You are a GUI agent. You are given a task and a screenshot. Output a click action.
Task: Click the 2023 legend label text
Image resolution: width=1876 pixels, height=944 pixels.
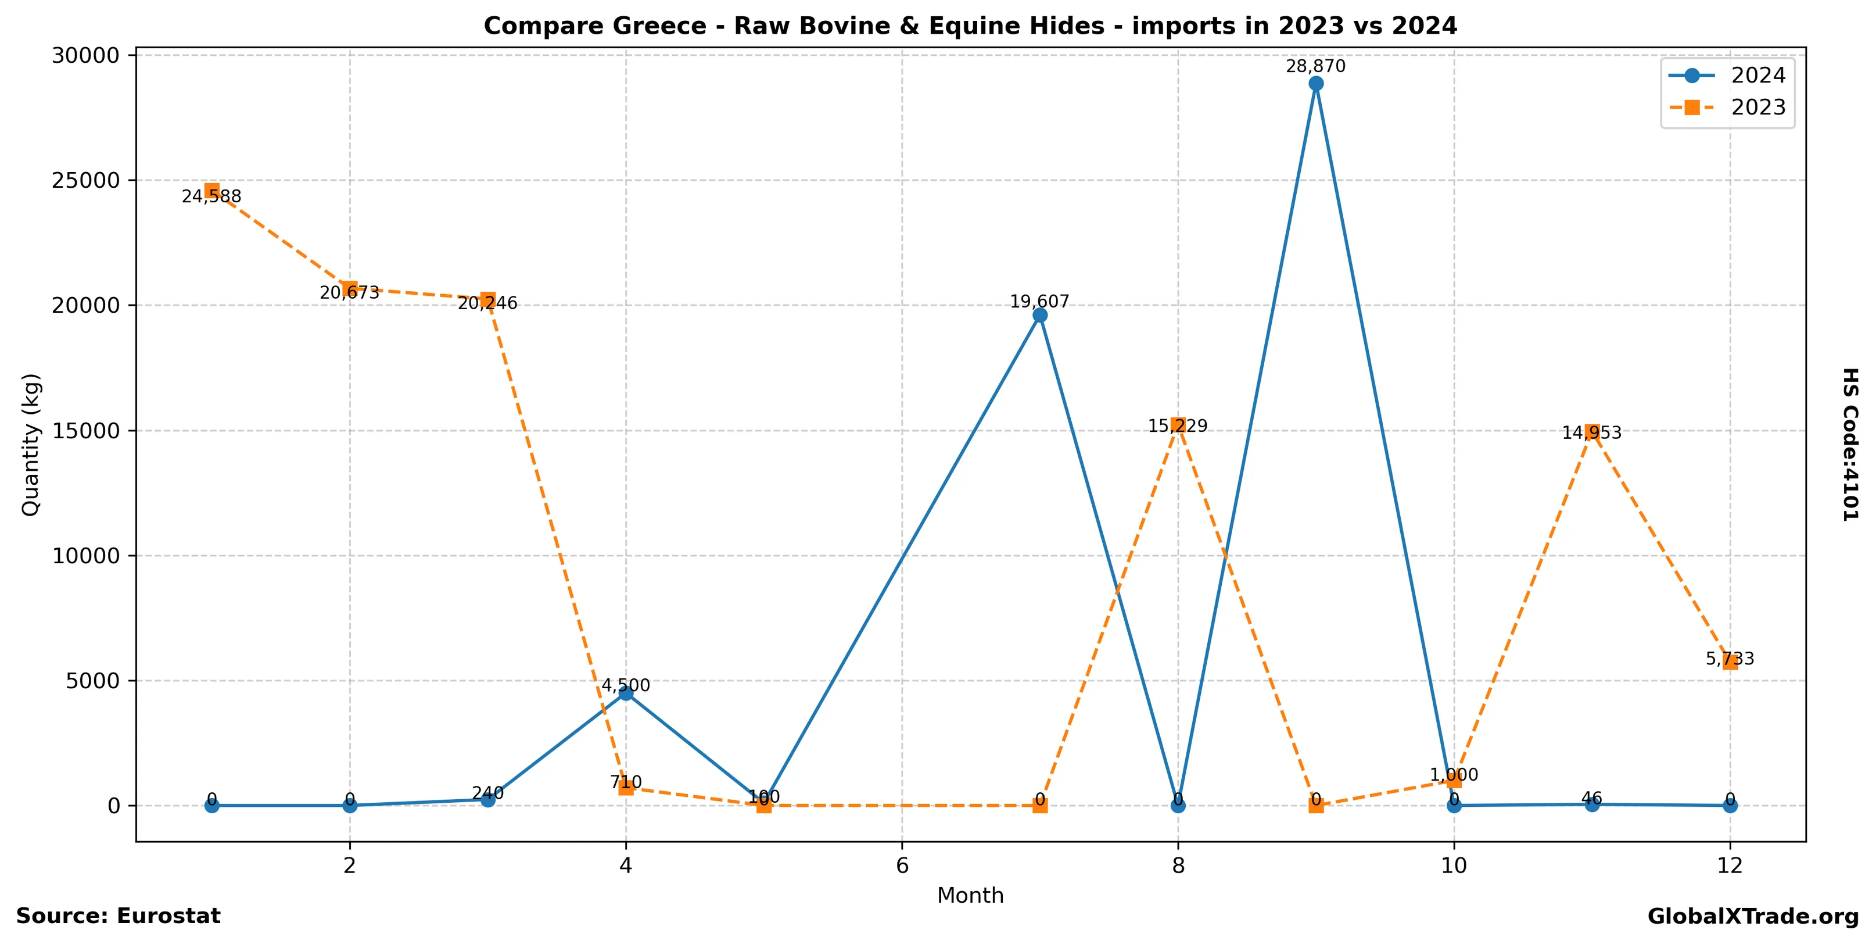[x=1758, y=108]
